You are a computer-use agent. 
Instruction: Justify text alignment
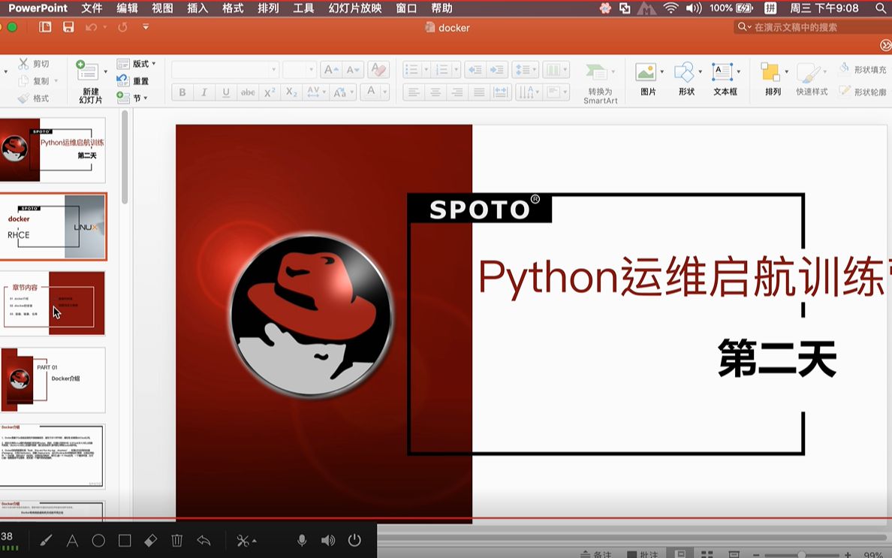tap(479, 92)
